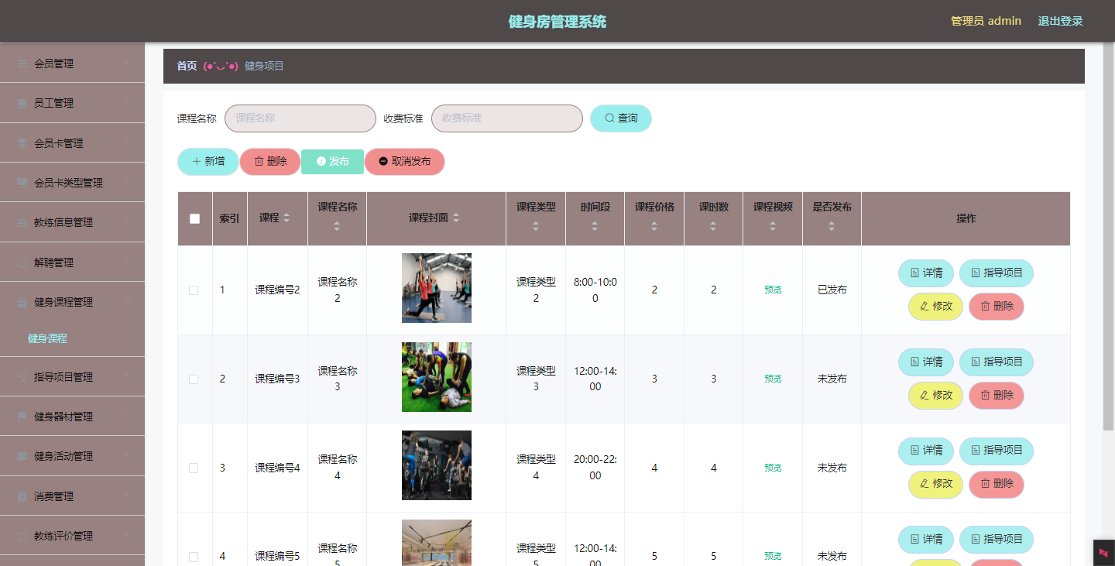Open 健身器材管理 menu
Viewport: 1115px width, 566px height.
pyautogui.click(x=72, y=417)
